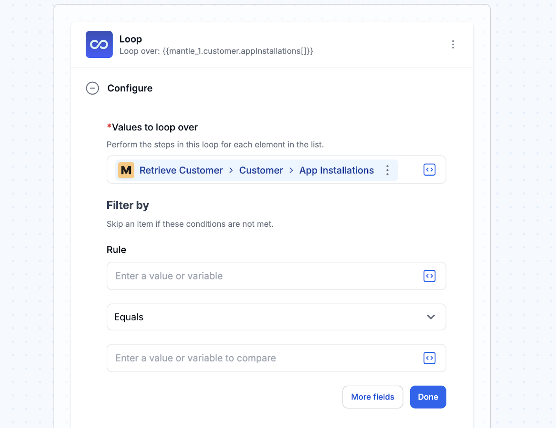This screenshot has height=428, width=556.
Task: Toggle code view for Values to loop over
Action: 430,170
